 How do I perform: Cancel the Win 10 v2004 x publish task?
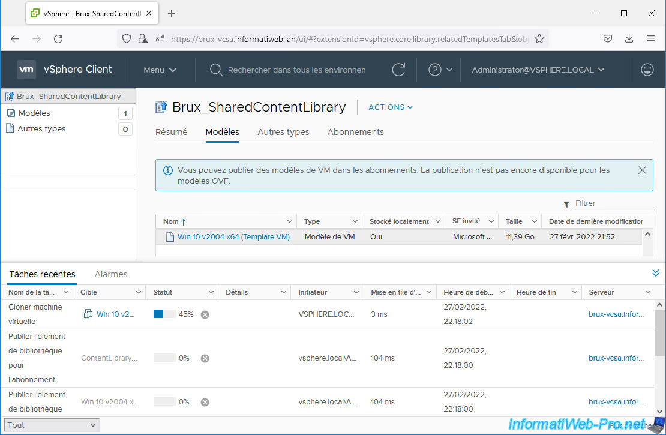click(x=205, y=402)
